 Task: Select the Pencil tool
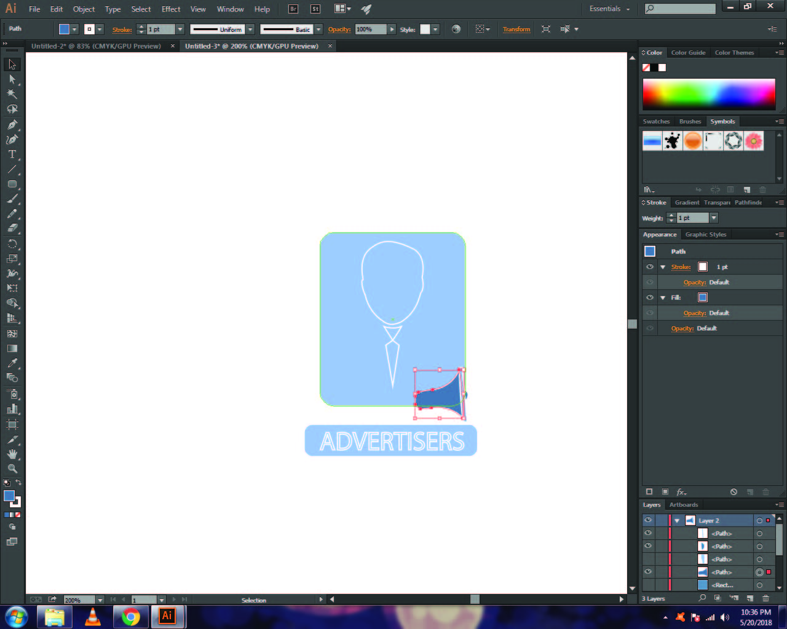click(12, 214)
